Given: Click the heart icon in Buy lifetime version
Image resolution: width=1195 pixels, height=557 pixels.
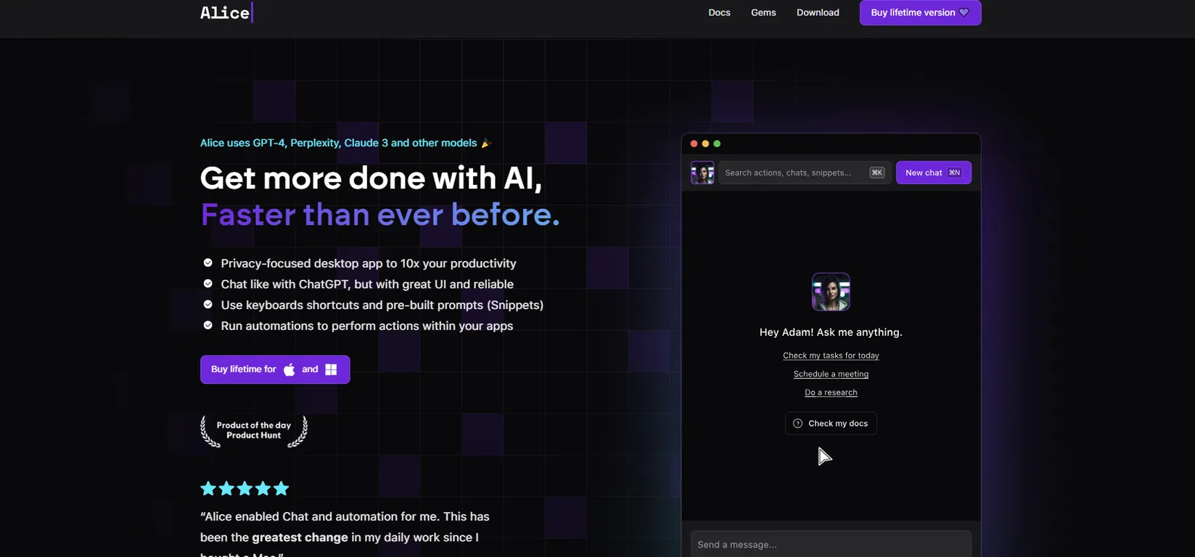Looking at the screenshot, I should (x=964, y=12).
